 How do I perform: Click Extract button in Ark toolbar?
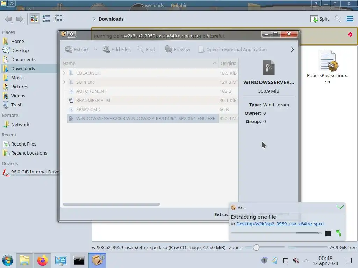(77, 50)
